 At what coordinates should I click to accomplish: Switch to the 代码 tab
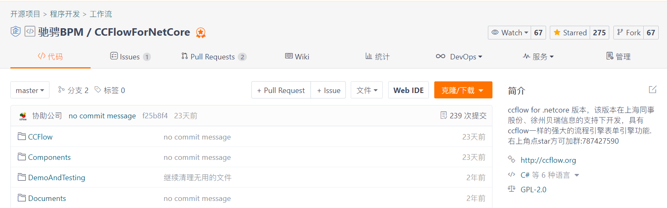50,56
